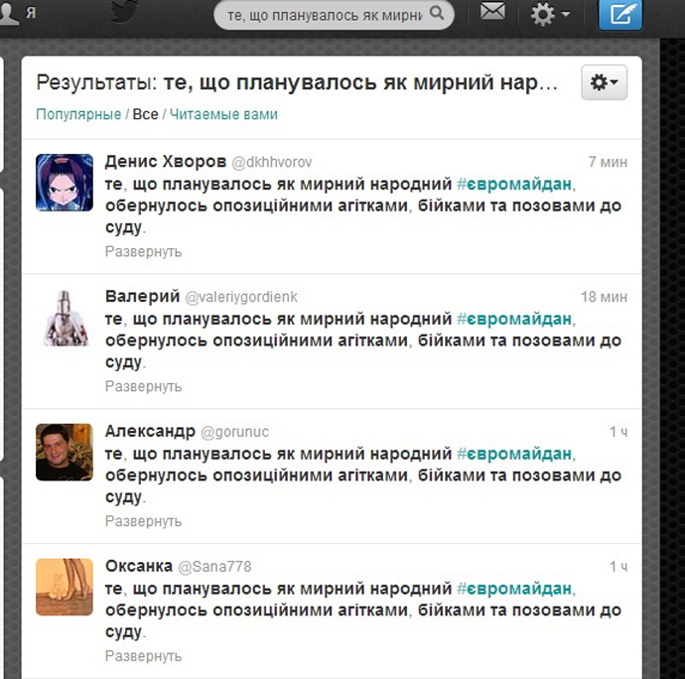Click the compose new tweet button

point(619,15)
